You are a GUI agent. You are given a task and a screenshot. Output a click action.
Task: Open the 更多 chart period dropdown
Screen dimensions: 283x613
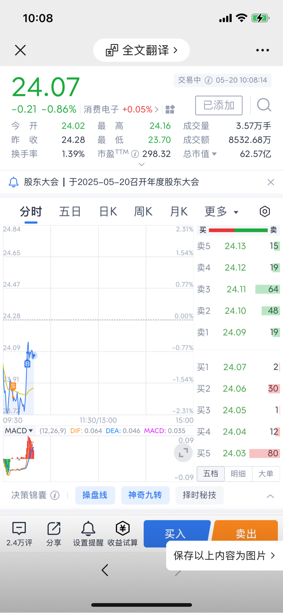click(x=221, y=212)
